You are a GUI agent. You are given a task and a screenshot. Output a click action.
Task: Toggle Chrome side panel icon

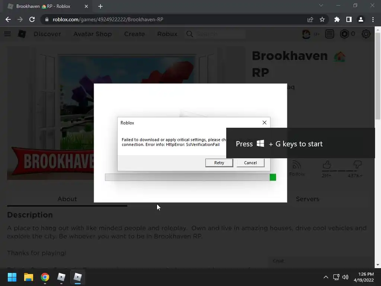tap(349, 19)
